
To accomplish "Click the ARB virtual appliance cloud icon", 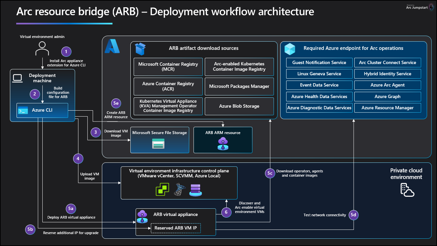I will 142,216.
